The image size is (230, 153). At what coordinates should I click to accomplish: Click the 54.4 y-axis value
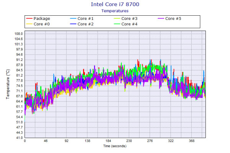point(20,117)
